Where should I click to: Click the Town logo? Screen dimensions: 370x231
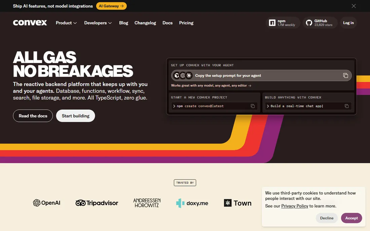tap(237, 203)
